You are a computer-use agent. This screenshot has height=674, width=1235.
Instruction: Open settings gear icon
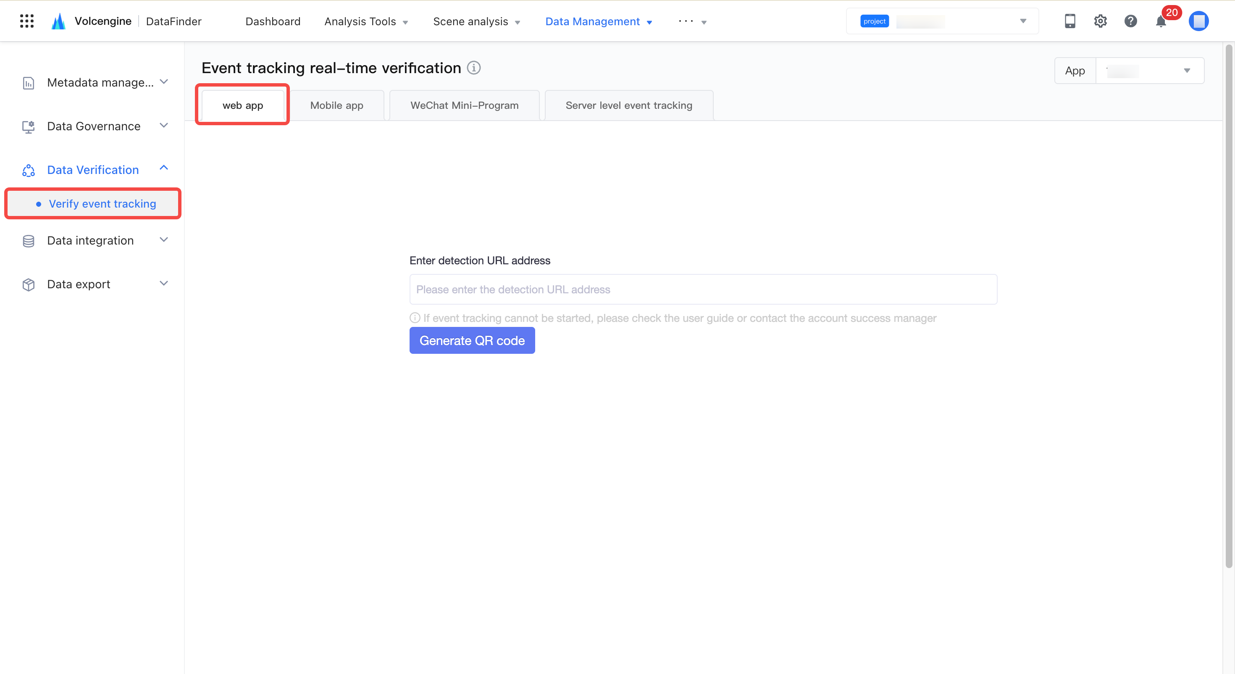pyautogui.click(x=1100, y=21)
